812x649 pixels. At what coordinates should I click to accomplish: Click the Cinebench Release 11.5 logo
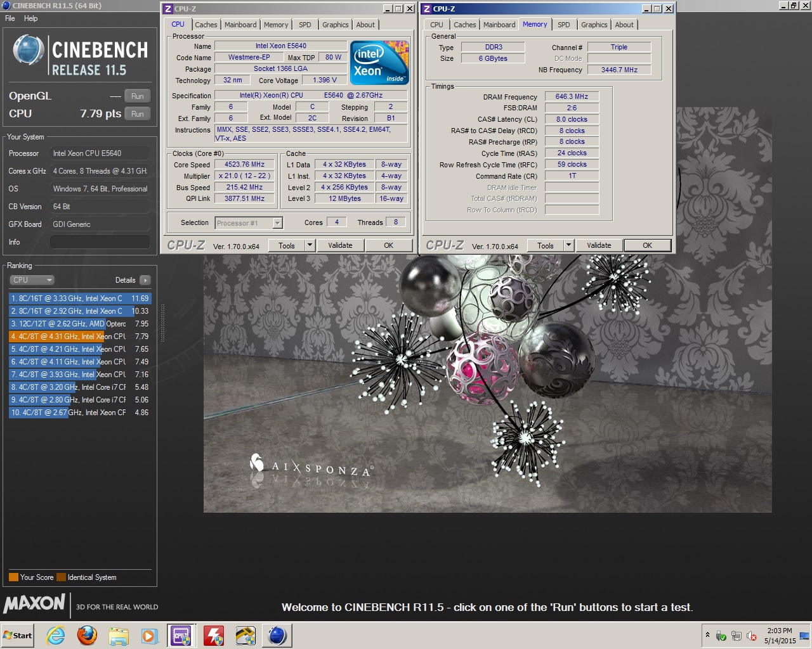coord(81,56)
